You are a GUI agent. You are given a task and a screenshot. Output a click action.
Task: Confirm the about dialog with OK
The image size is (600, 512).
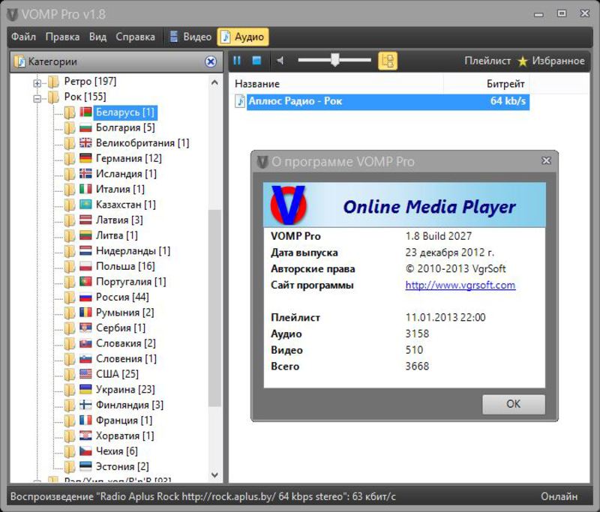pyautogui.click(x=514, y=404)
